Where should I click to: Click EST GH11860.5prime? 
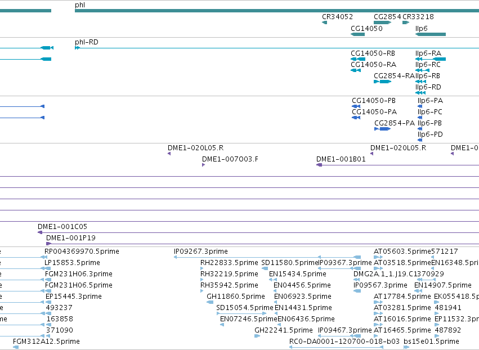[235, 297]
